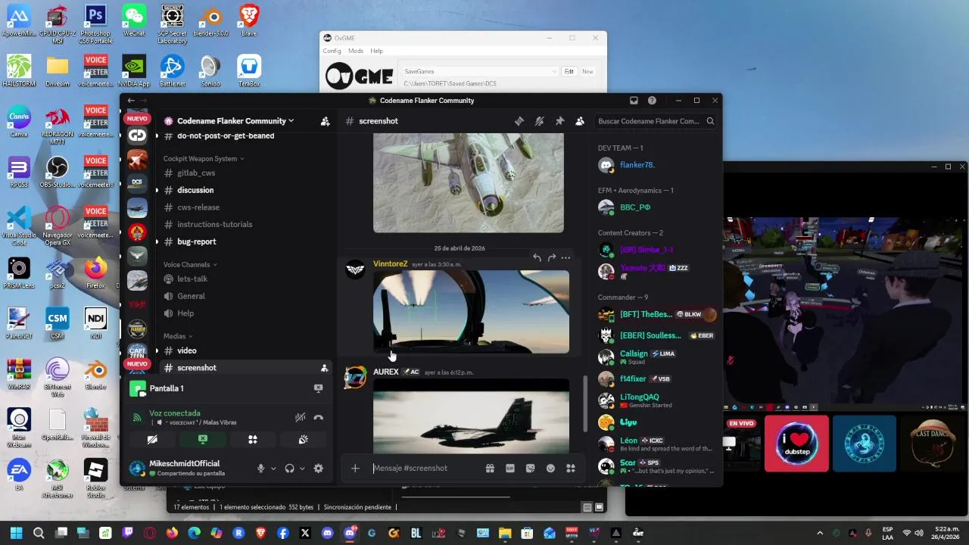Open soundboard button in voice panel

click(x=303, y=439)
